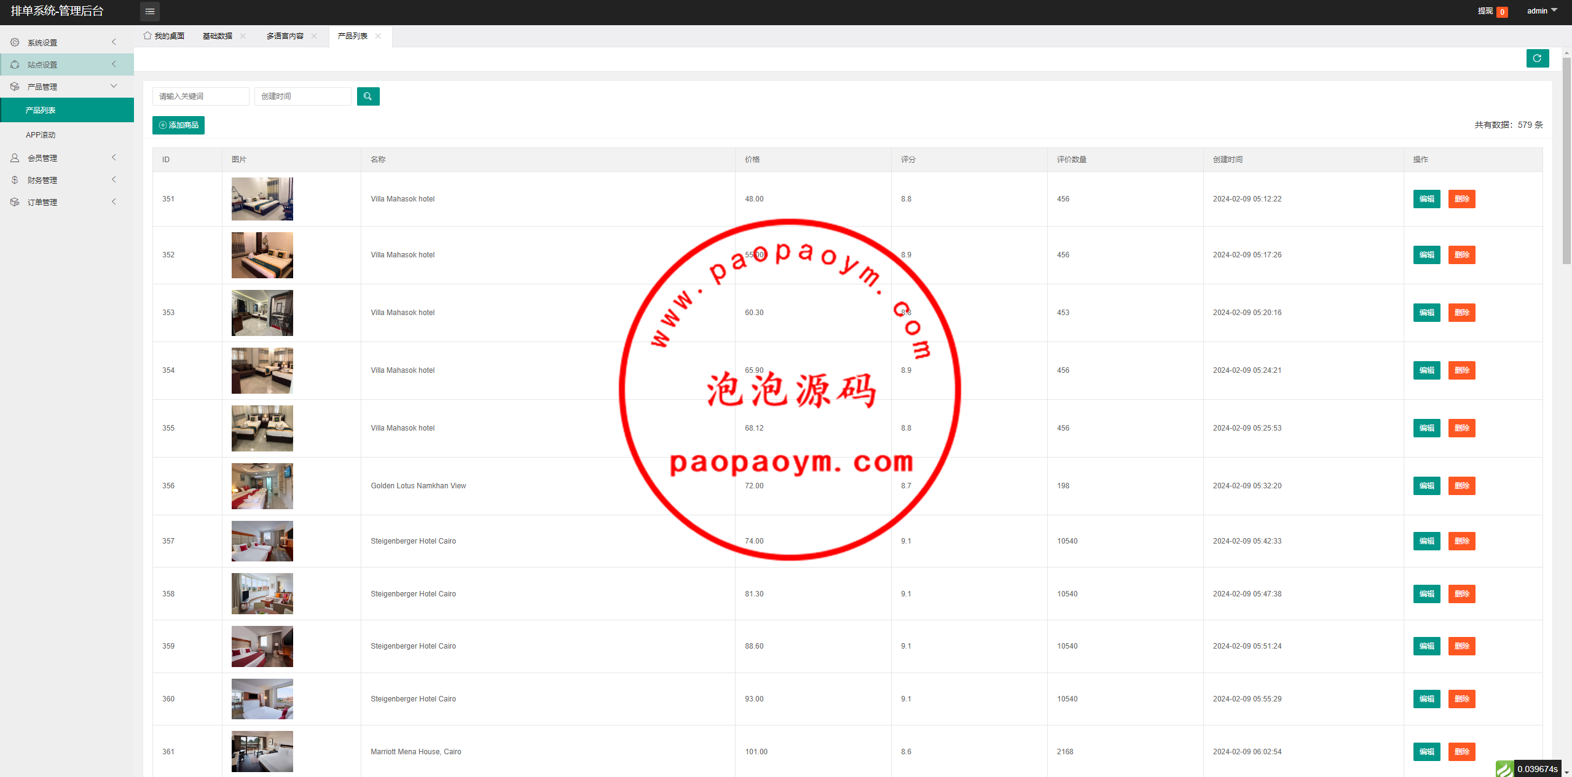
Task: Edit product 353 with 编辑 button
Action: [1426, 313]
